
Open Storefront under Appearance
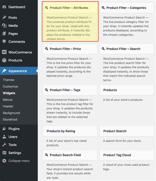10,119
